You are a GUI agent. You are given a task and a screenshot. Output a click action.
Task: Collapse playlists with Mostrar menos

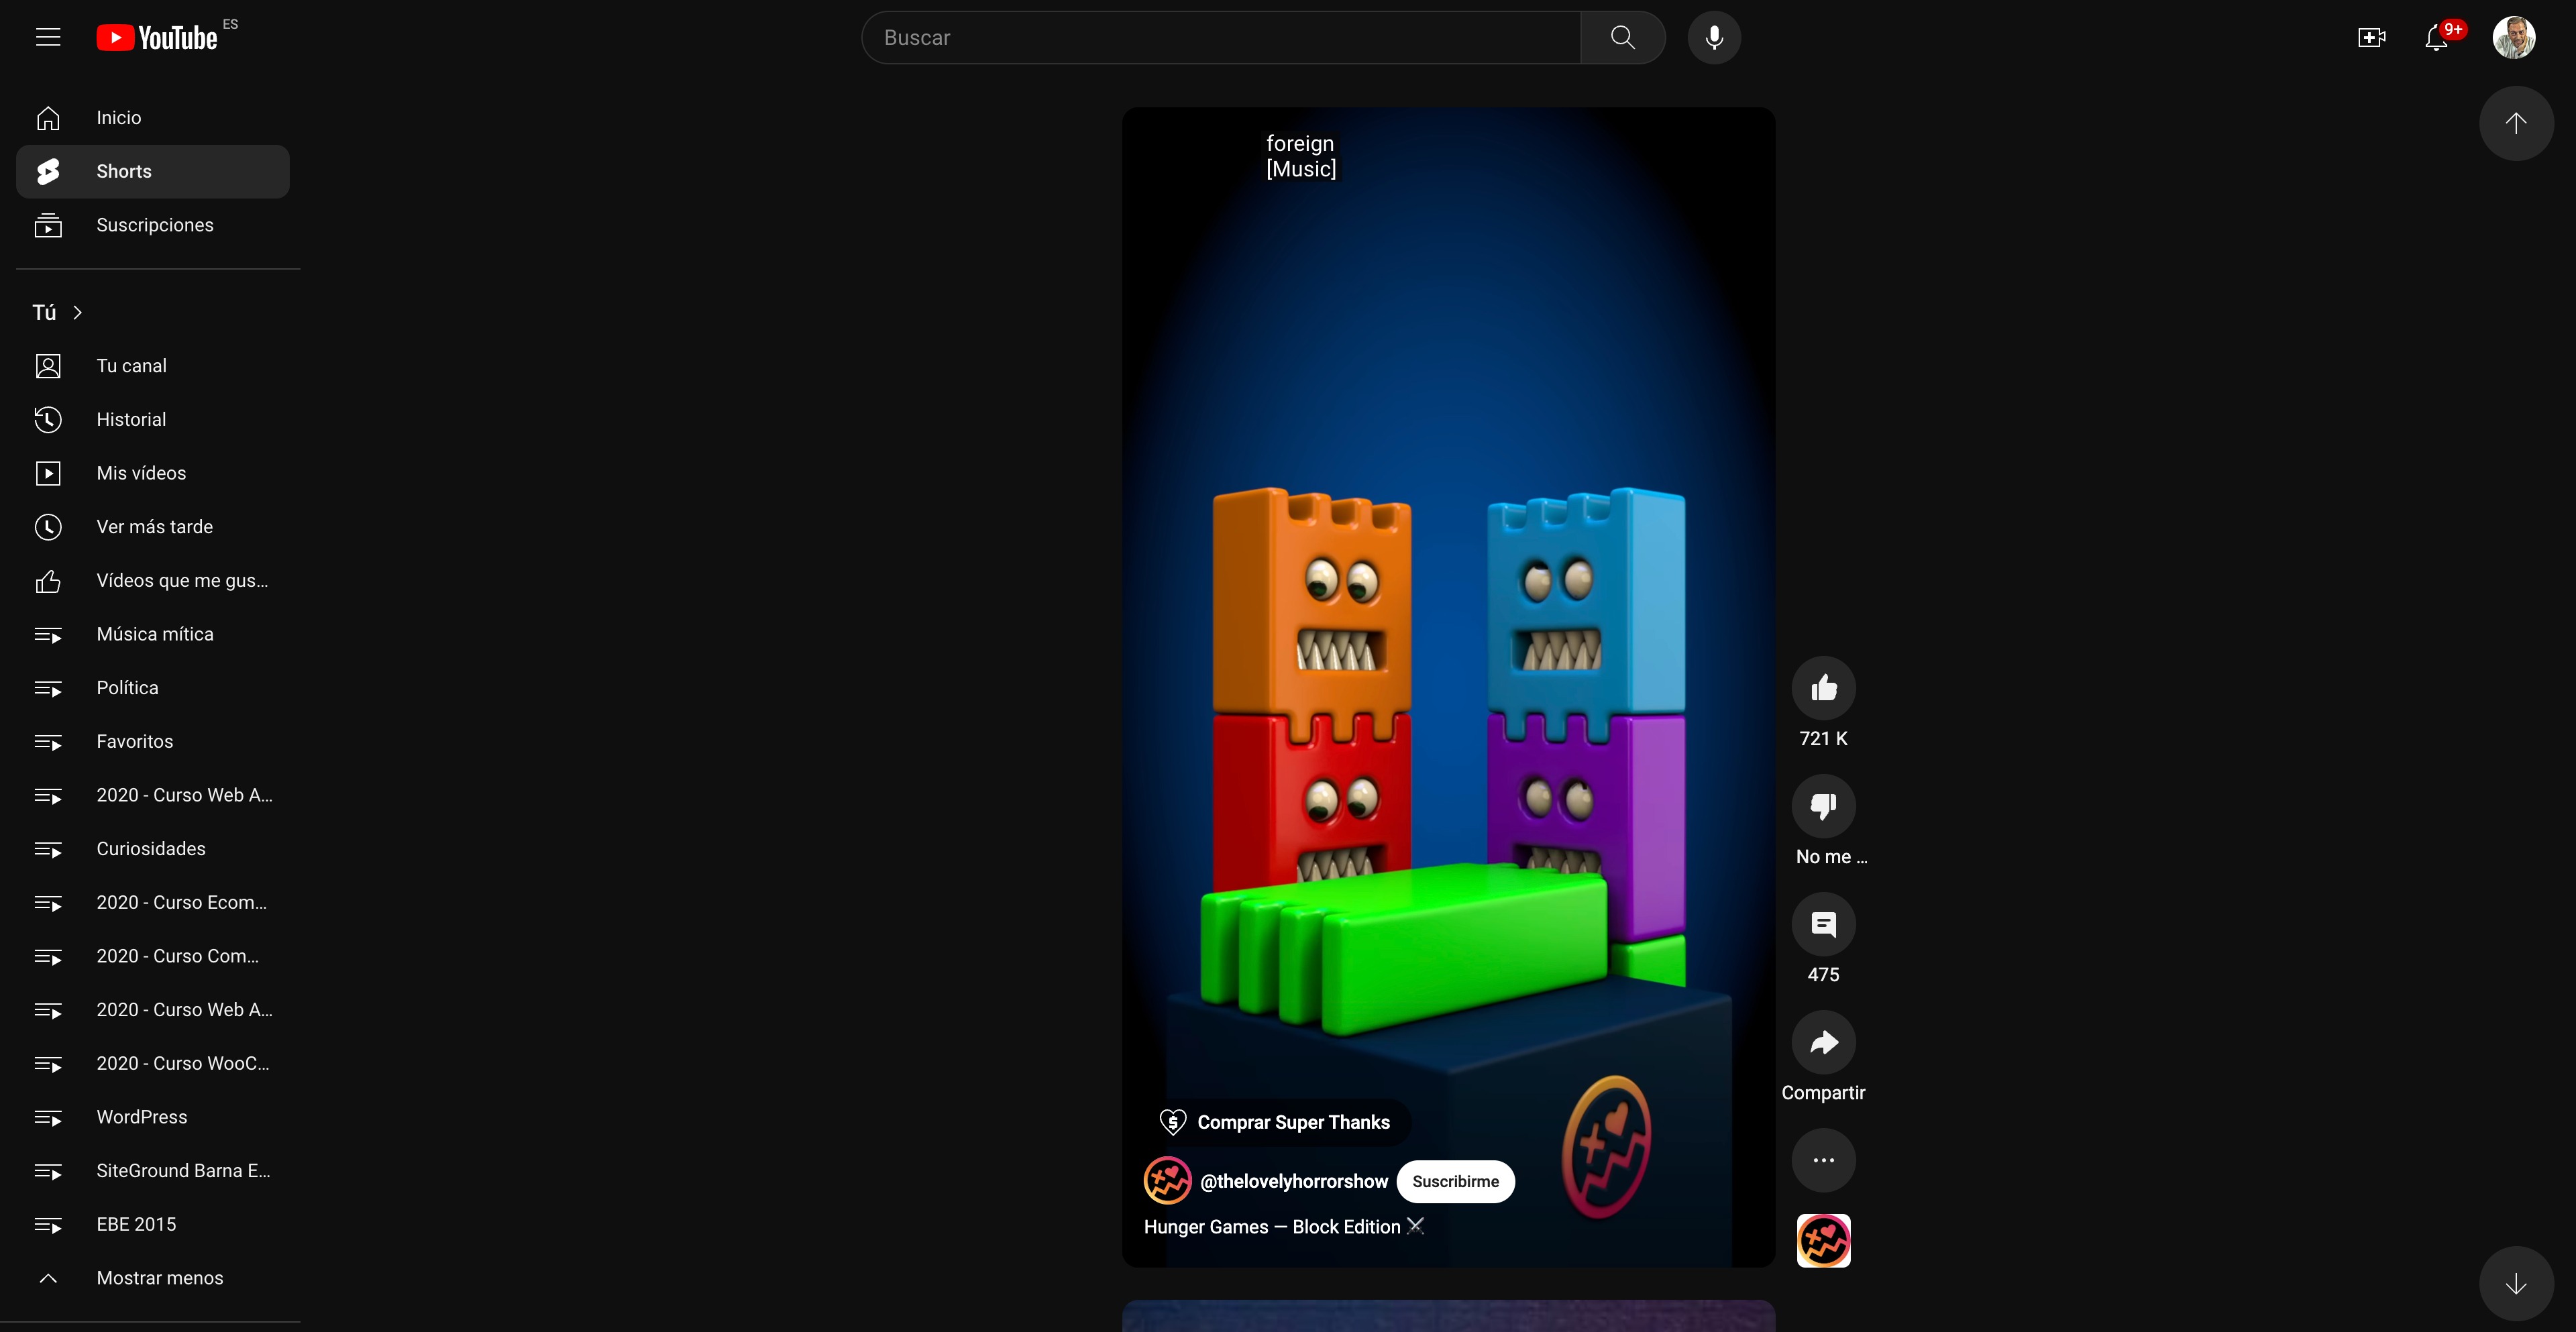(x=159, y=1278)
